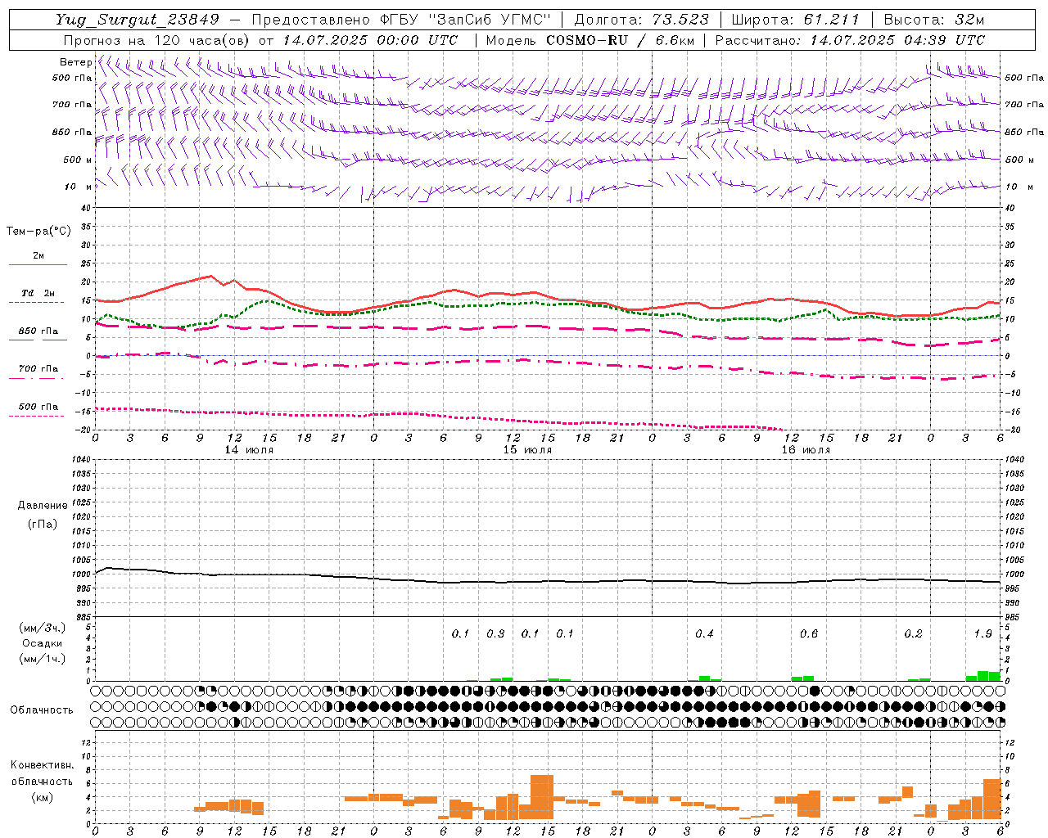This screenshot has width=1048, height=838.
Task: Click the 0.6 precipitation value
Action: point(809,634)
